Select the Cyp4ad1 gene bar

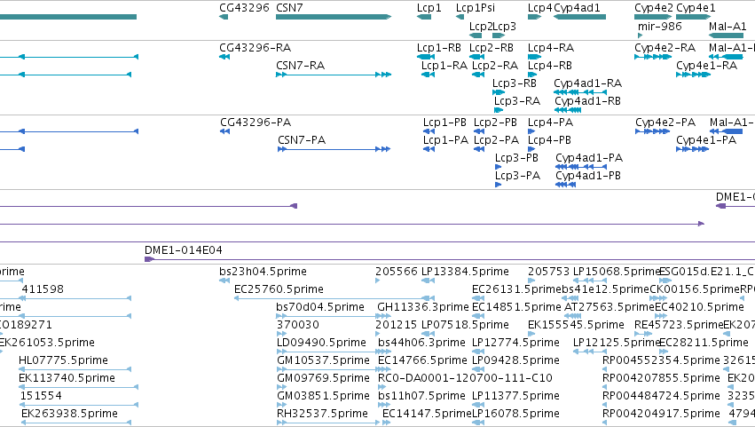tap(579, 17)
